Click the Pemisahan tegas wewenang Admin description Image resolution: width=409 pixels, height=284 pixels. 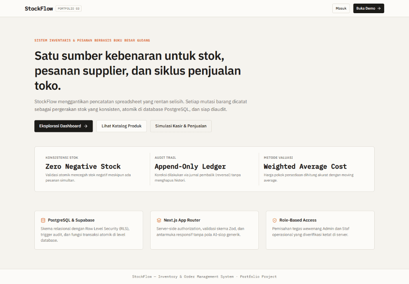point(311,232)
